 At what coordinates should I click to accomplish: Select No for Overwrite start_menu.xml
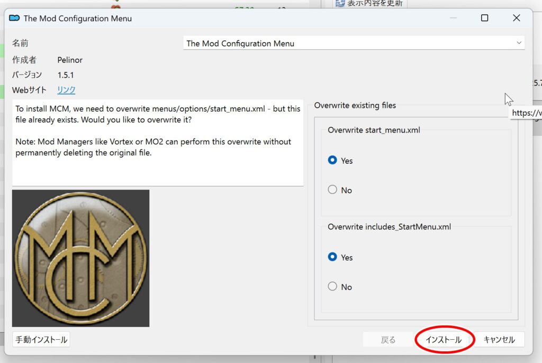pos(332,190)
